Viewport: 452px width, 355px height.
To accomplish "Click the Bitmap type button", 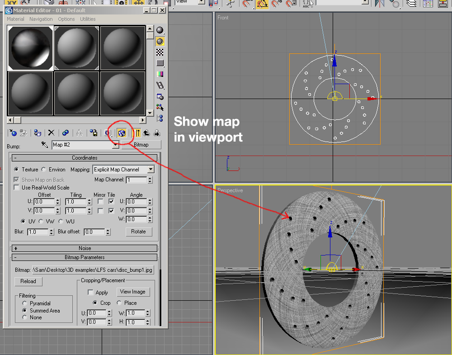I will click(141, 145).
